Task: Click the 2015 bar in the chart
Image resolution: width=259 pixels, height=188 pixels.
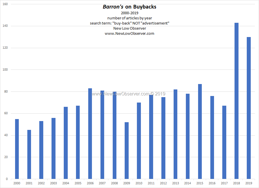Action: 200,131
